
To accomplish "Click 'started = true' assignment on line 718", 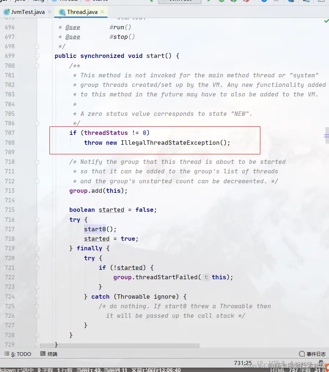I will [x=111, y=239].
